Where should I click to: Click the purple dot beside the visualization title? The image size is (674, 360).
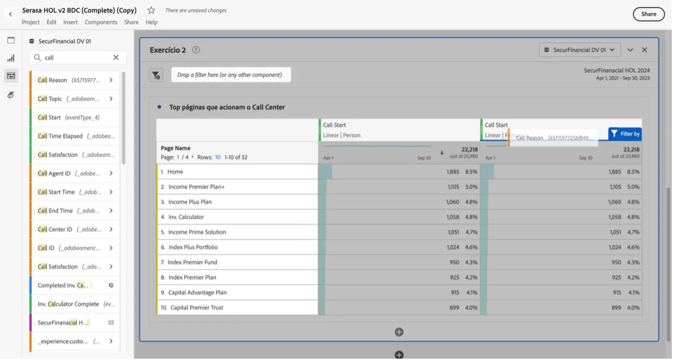click(159, 107)
